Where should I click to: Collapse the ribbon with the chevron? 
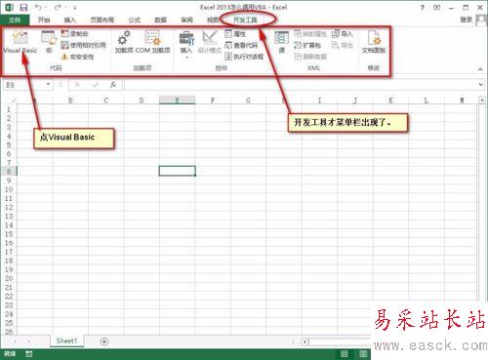point(480,69)
